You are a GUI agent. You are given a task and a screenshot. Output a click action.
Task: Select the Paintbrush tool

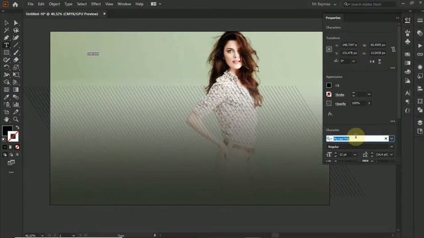(x=16, y=52)
